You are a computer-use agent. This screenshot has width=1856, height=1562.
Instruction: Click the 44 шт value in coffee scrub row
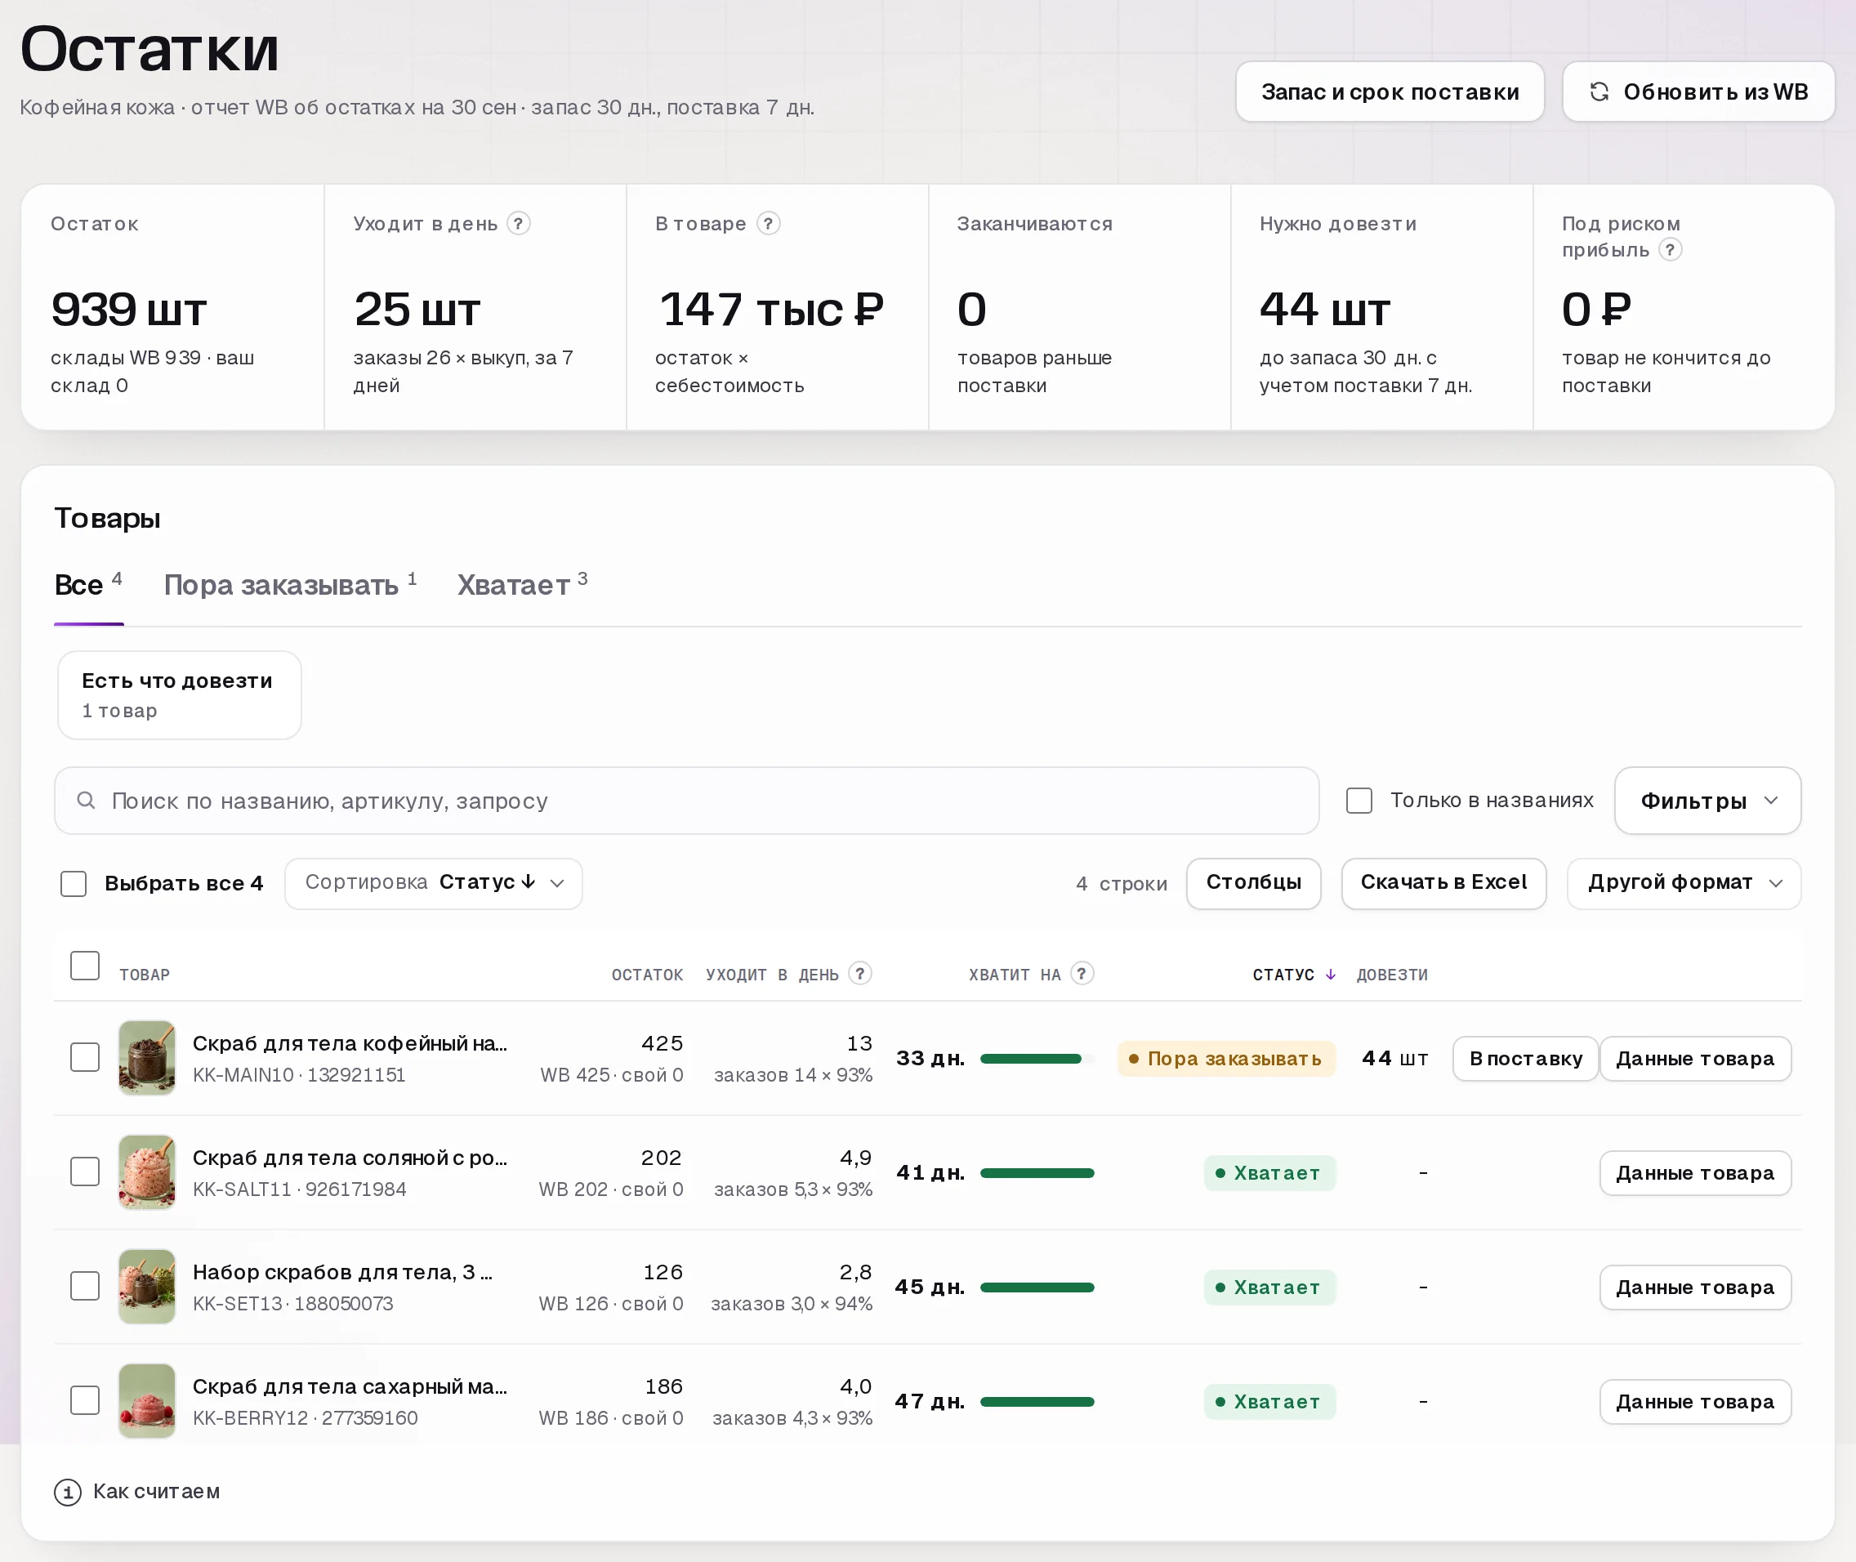tap(1394, 1058)
